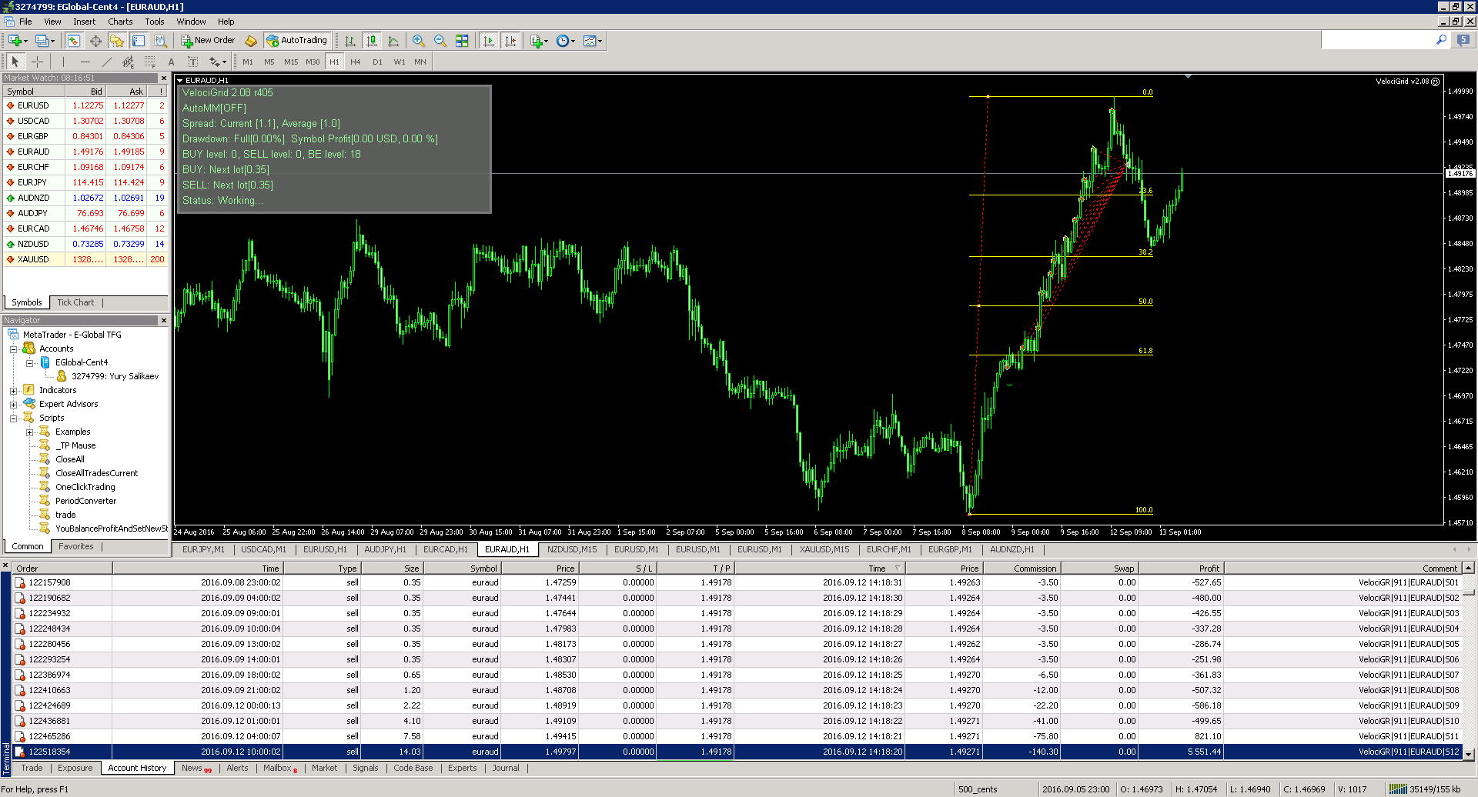Viewport: 1478px width, 797px height.
Task: Select the XAUUSD row in Market Watch
Action: coord(85,259)
